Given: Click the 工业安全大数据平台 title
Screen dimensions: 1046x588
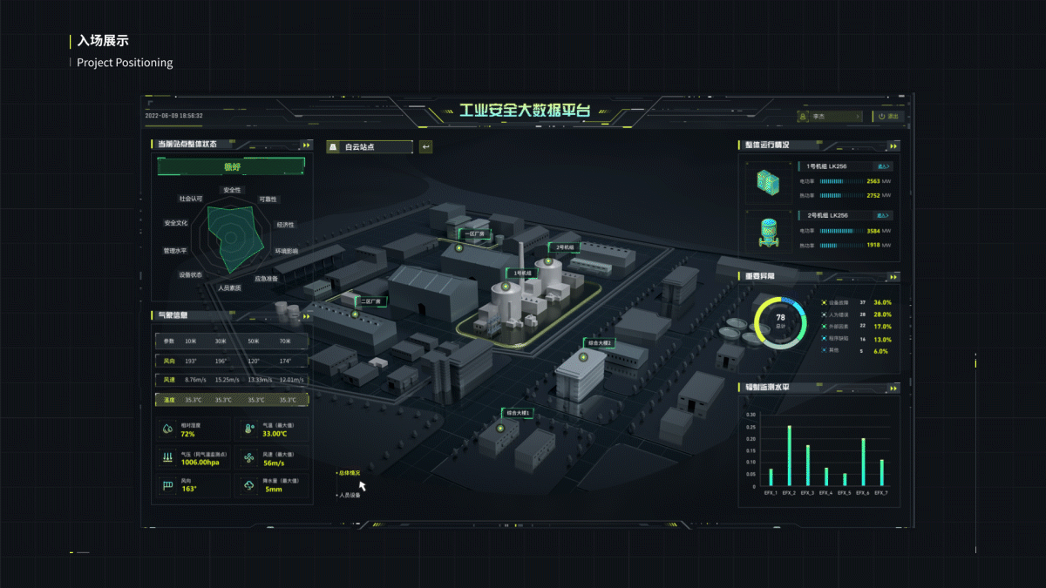Looking at the screenshot, I should point(525,112).
